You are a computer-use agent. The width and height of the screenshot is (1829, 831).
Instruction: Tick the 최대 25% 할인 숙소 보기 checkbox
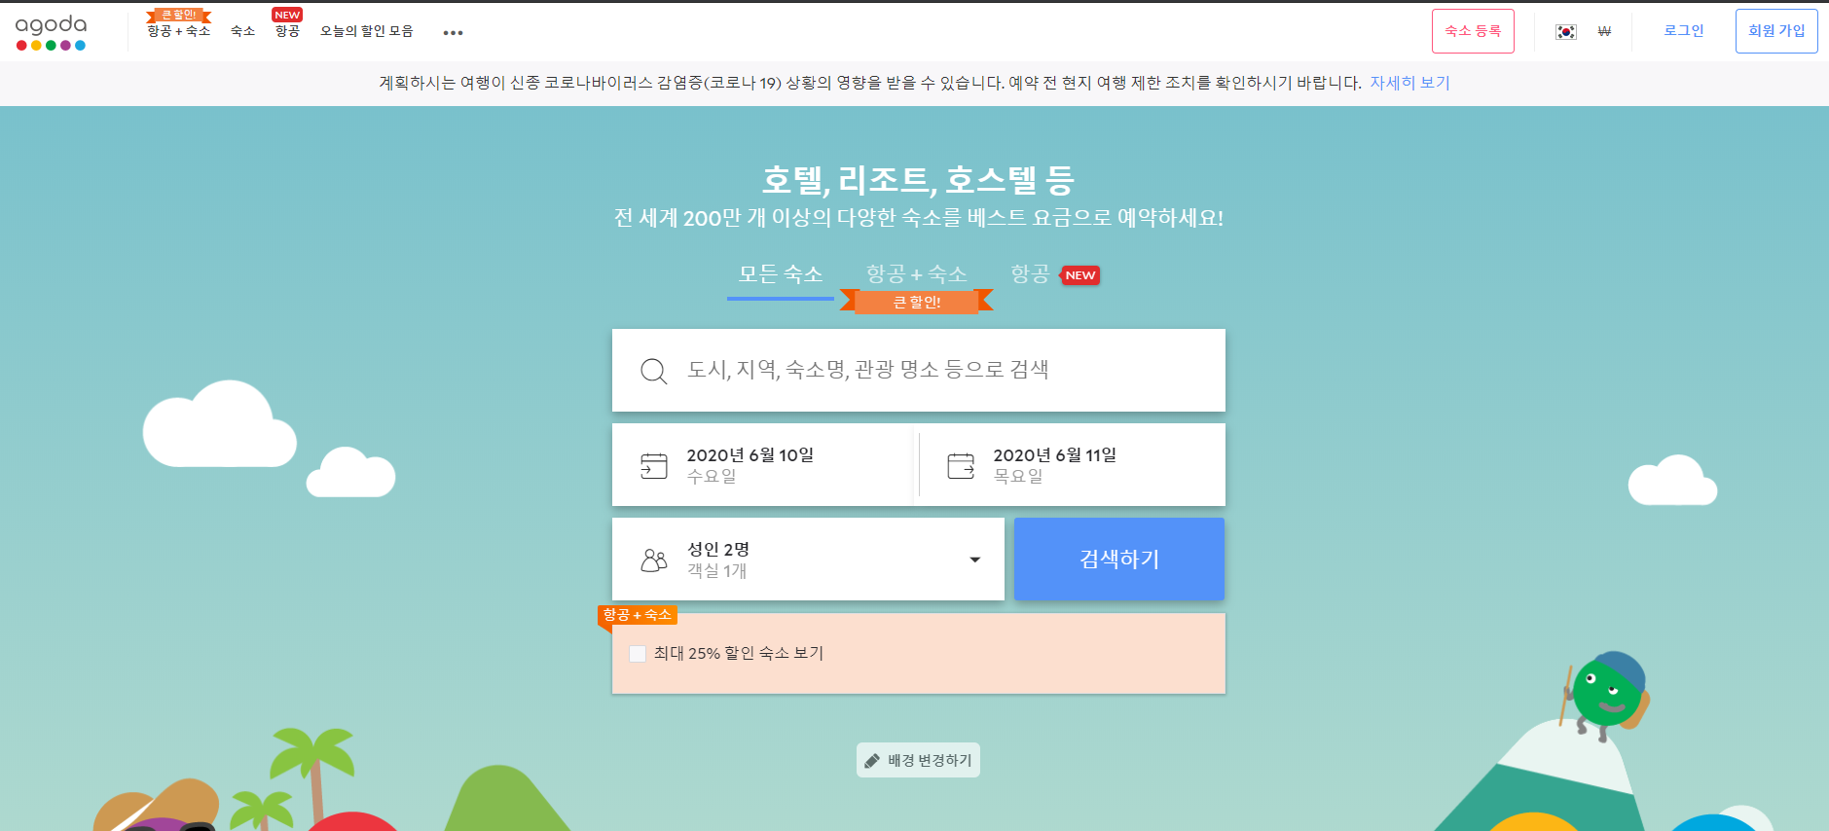tap(638, 654)
